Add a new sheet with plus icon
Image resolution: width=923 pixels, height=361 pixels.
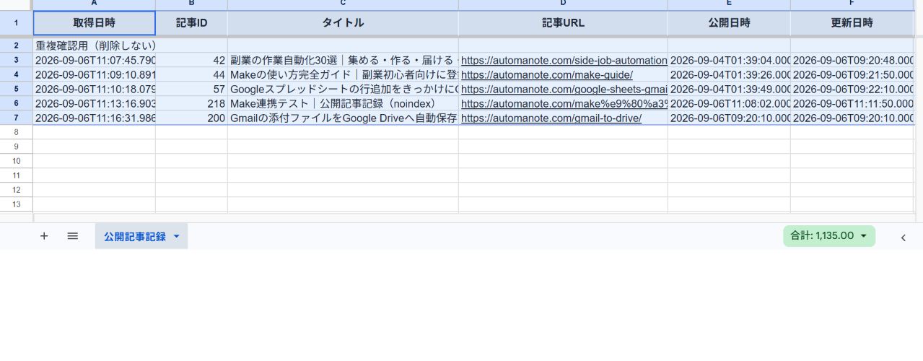click(x=44, y=236)
